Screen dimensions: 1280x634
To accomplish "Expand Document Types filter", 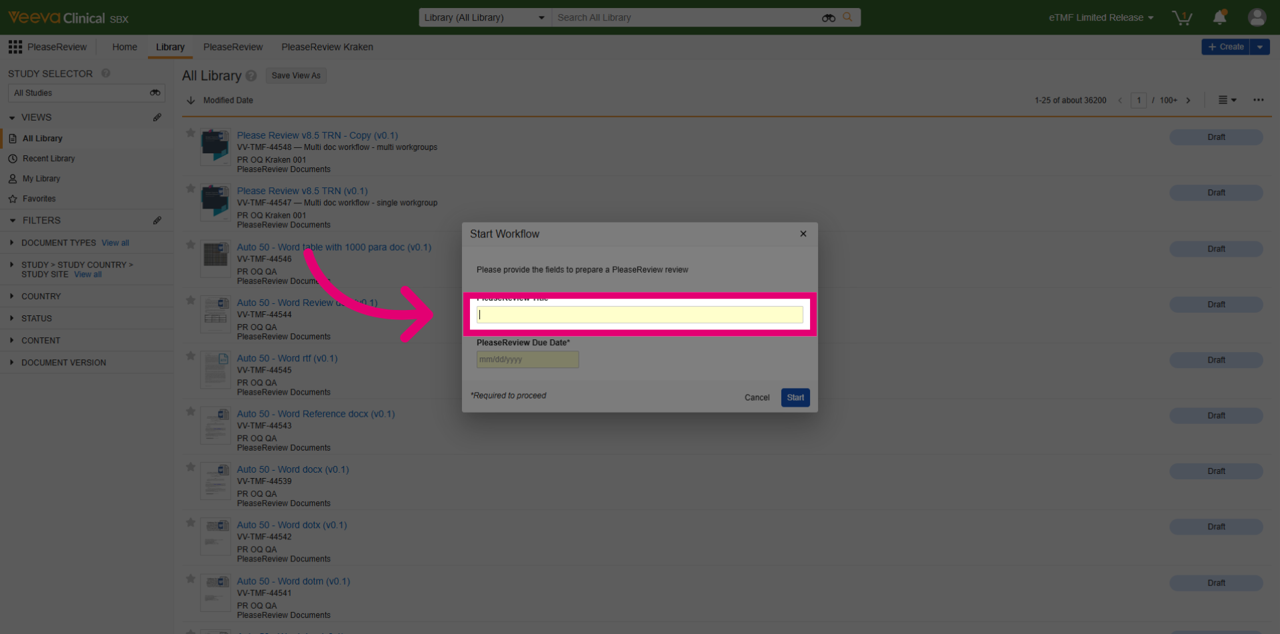I will pos(12,243).
